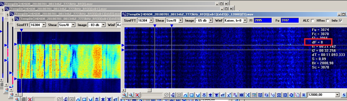Click the crossed-circle stop icon

click(166, 95)
